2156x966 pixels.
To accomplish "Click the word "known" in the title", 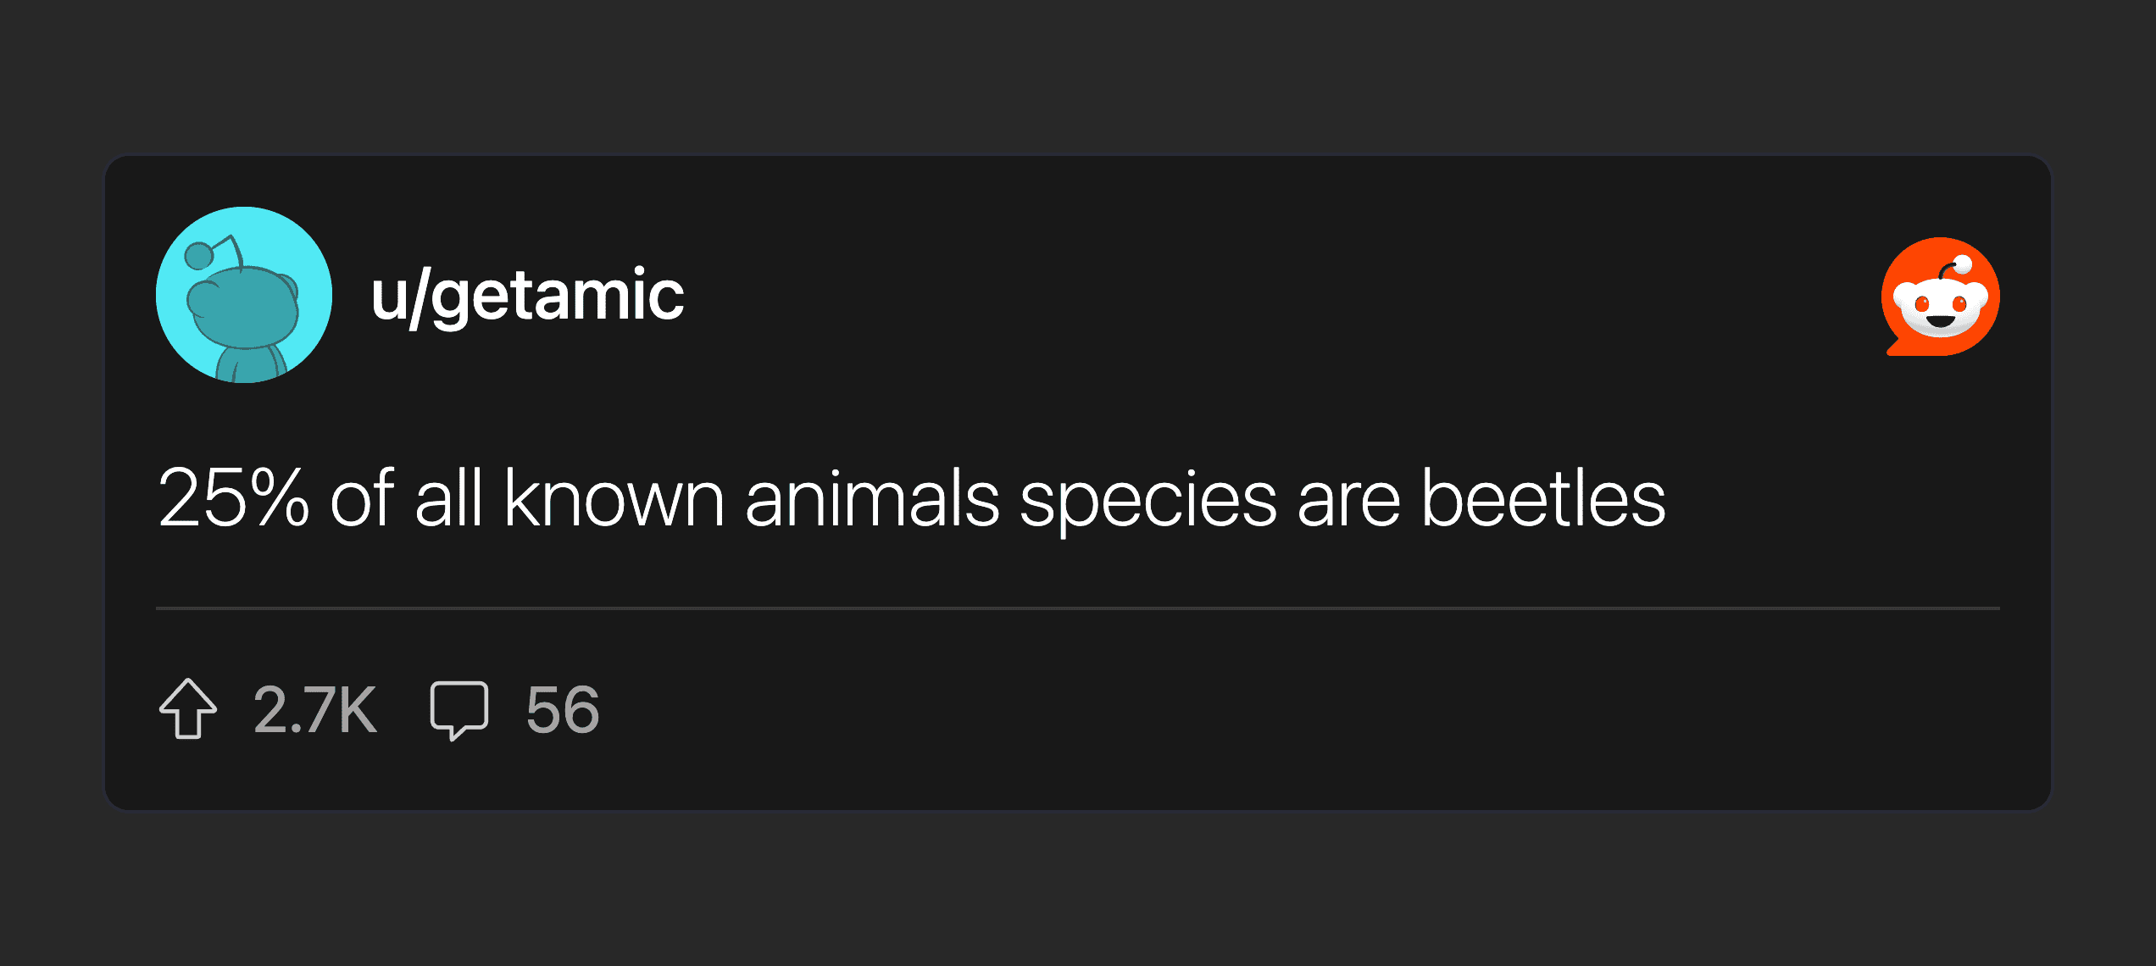I will pos(614,499).
